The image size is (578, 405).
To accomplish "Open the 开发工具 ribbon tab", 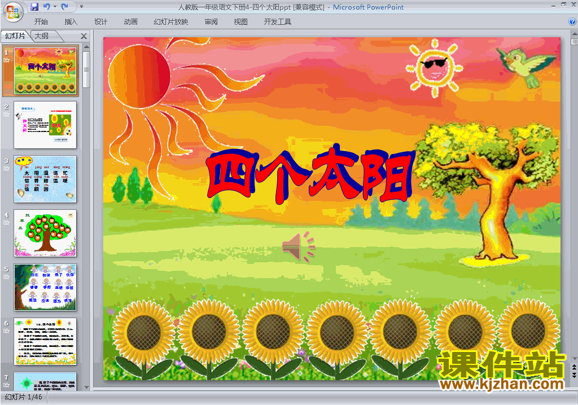I will [278, 22].
